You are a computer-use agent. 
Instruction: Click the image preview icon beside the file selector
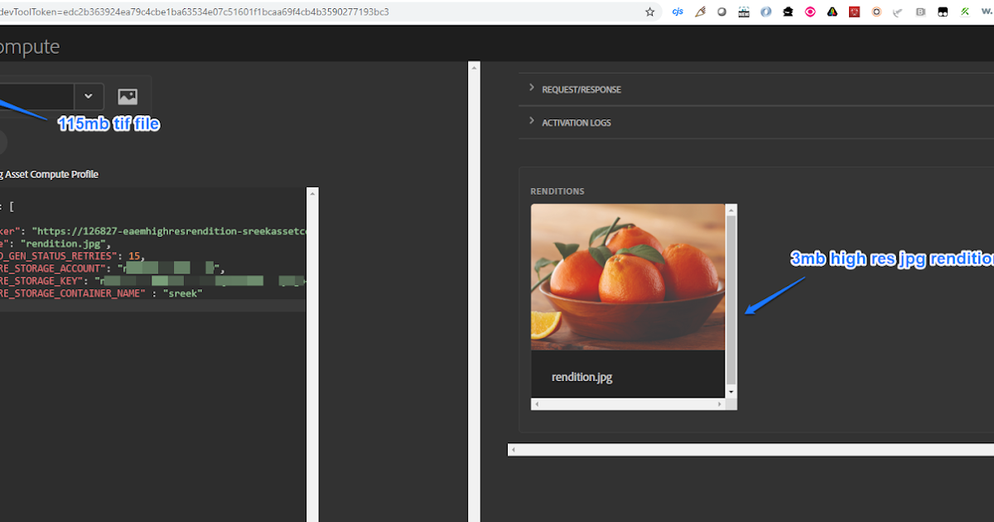(x=126, y=96)
